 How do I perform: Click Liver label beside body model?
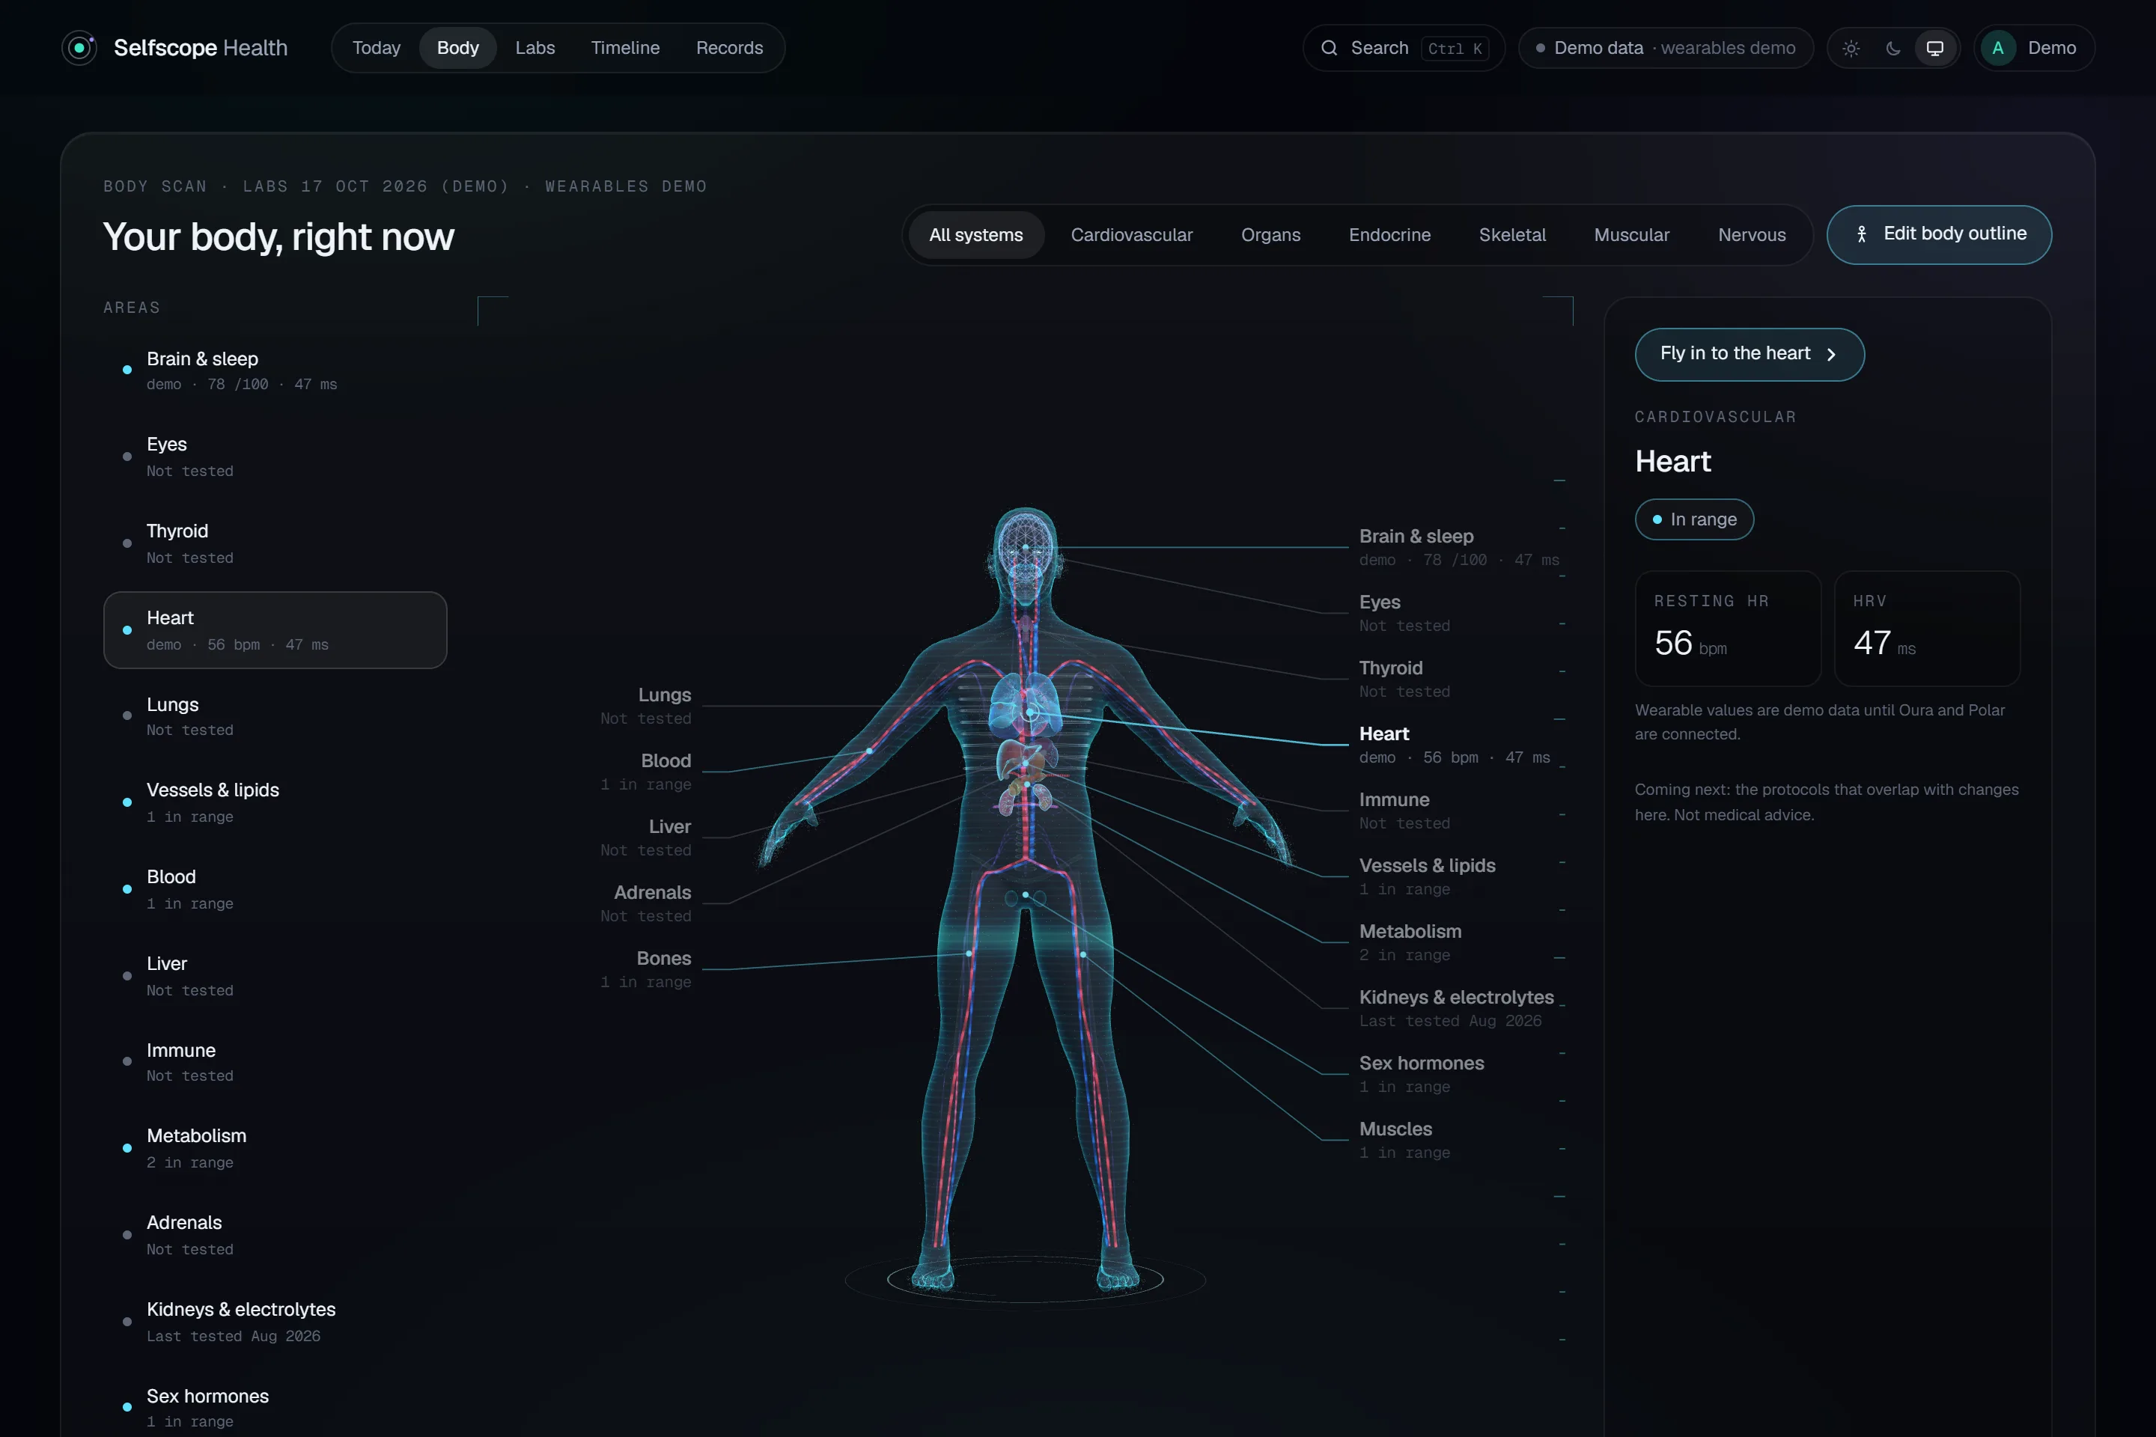tap(646, 838)
